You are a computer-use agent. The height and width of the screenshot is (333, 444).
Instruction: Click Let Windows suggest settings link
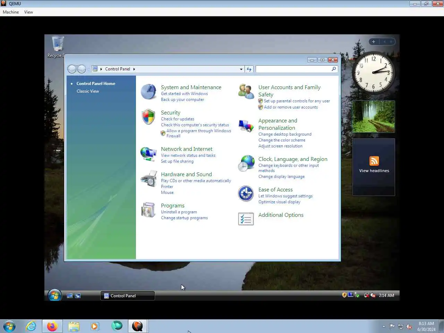click(285, 196)
